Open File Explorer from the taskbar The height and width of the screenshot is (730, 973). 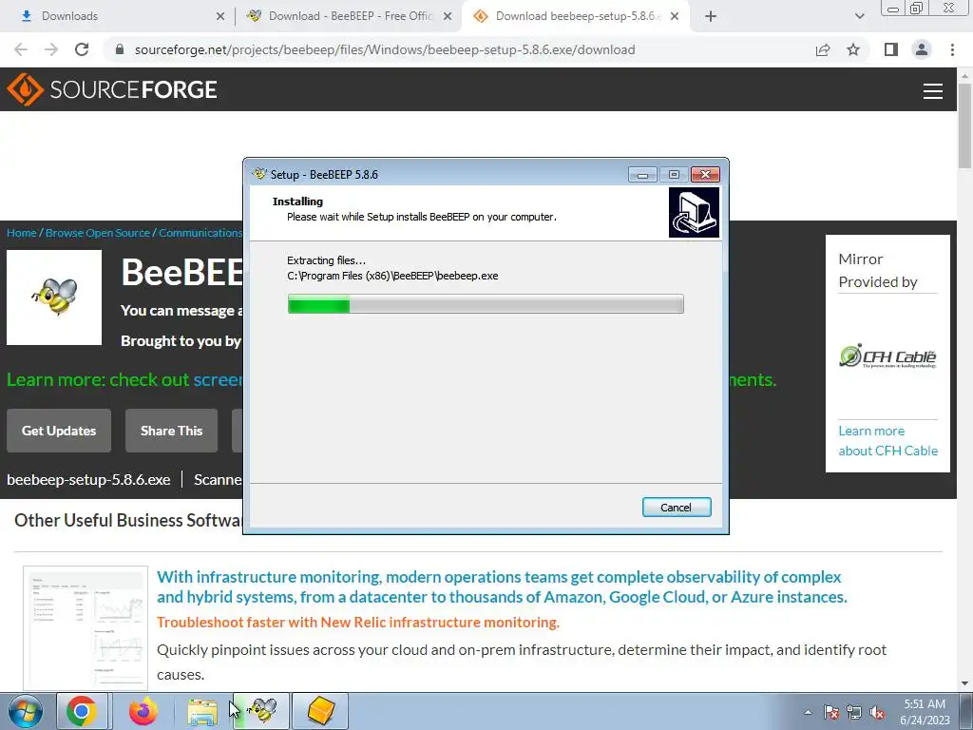(202, 712)
